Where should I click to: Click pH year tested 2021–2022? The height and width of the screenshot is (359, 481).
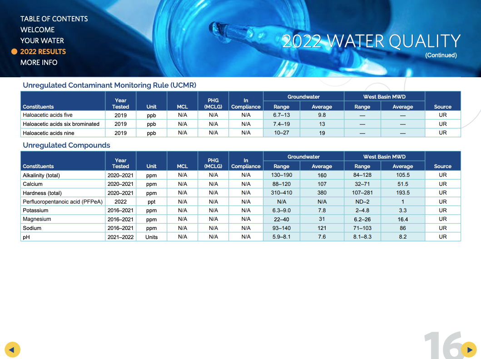point(120,237)
